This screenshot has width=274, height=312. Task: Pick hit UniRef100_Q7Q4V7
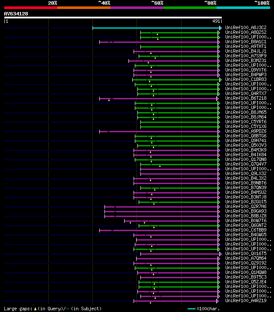[x=246, y=164]
